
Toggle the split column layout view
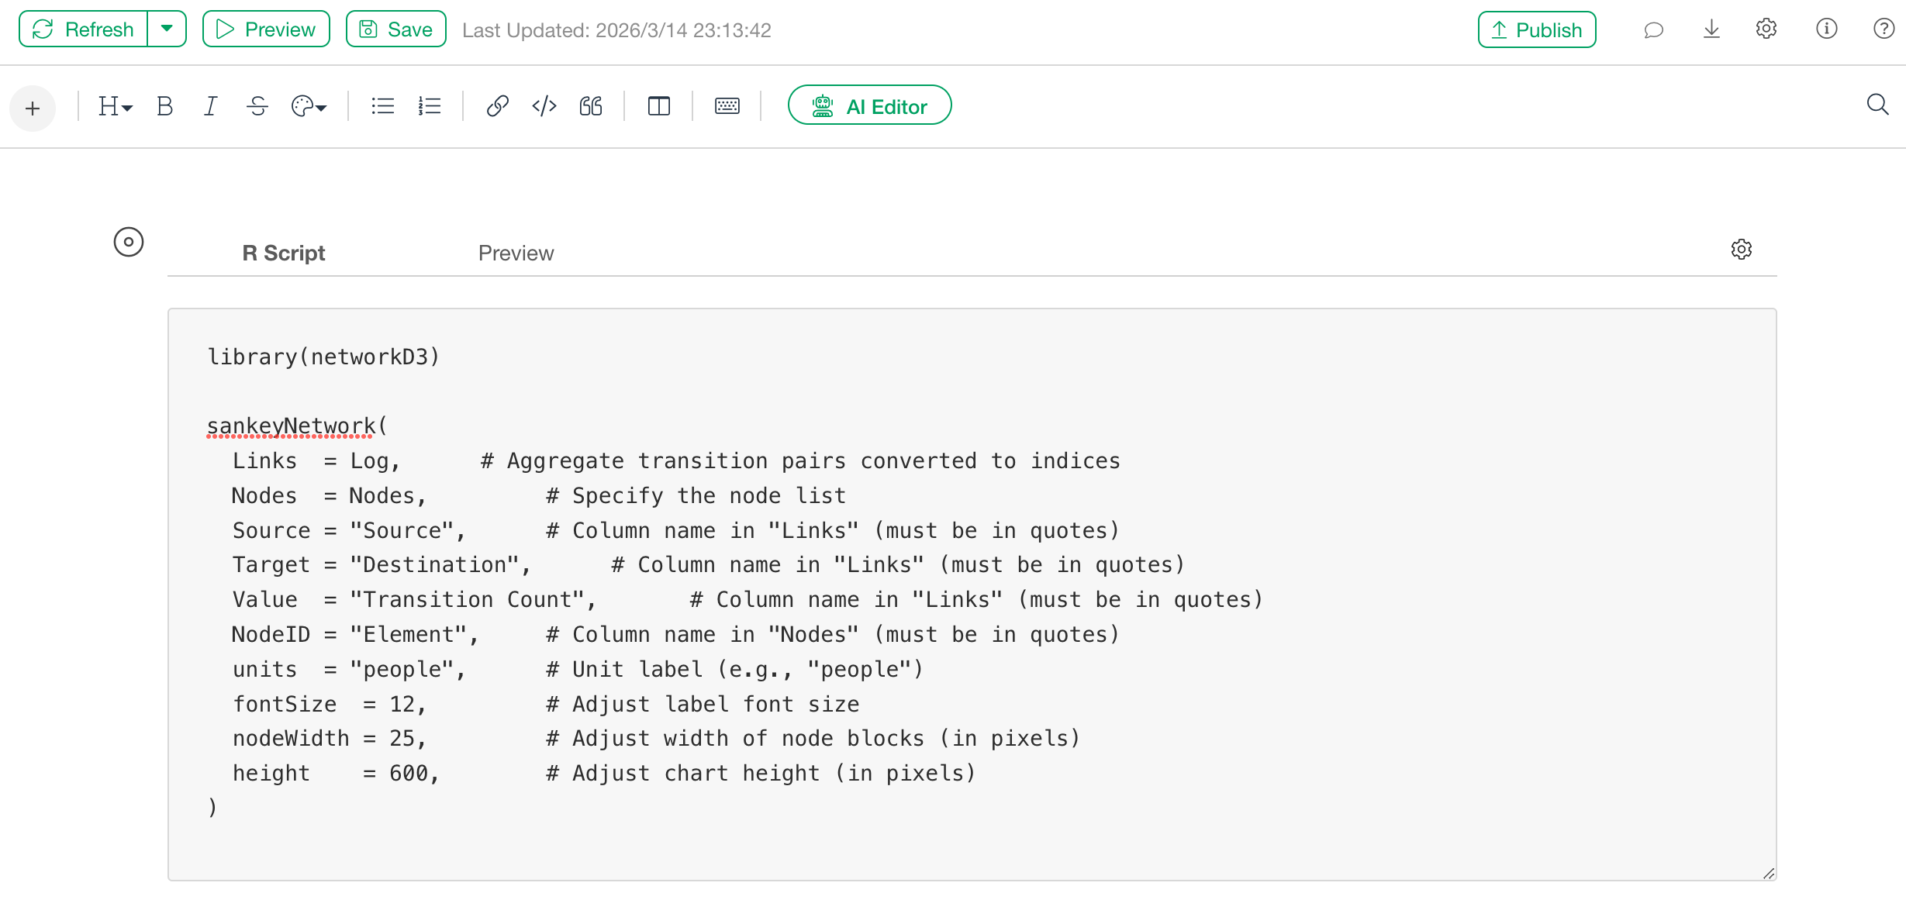pos(659,106)
